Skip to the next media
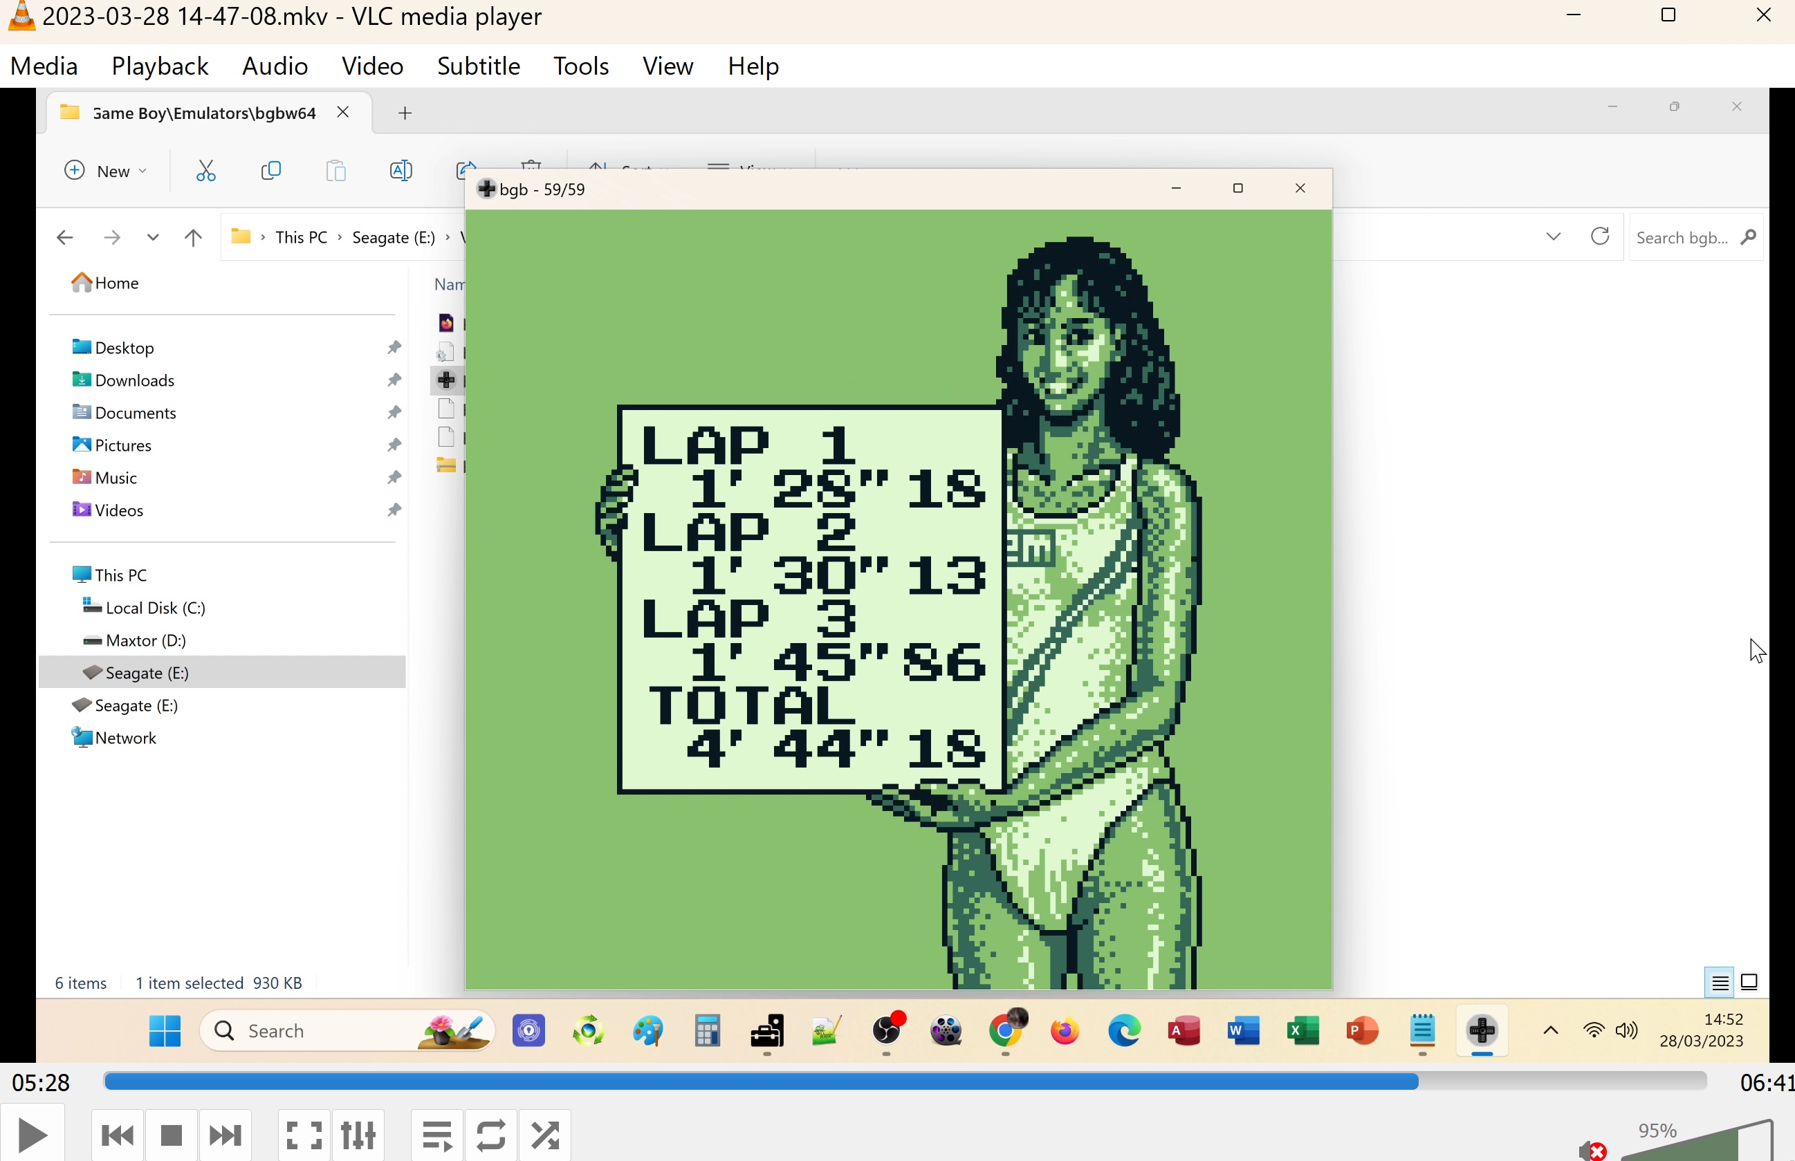This screenshot has height=1161, width=1795. (225, 1135)
